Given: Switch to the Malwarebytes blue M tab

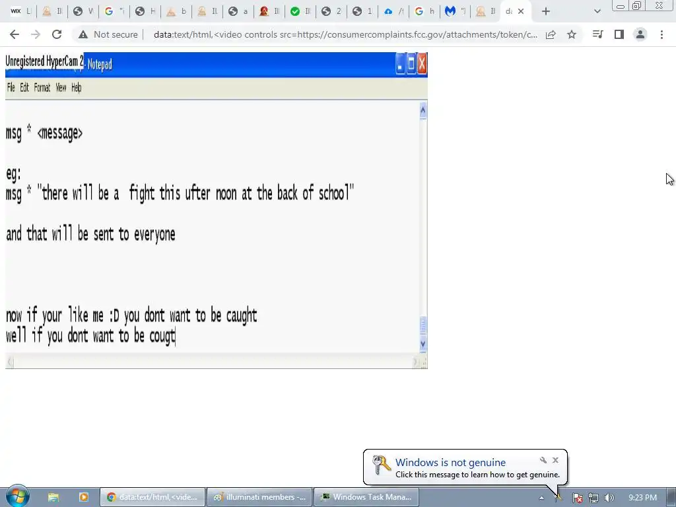Looking at the screenshot, I should tap(455, 11).
